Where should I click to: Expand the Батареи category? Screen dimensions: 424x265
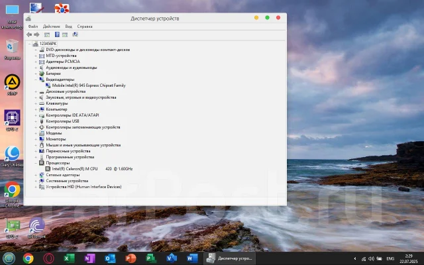36,74
